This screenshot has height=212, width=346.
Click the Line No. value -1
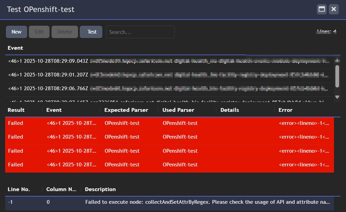(x=10, y=202)
